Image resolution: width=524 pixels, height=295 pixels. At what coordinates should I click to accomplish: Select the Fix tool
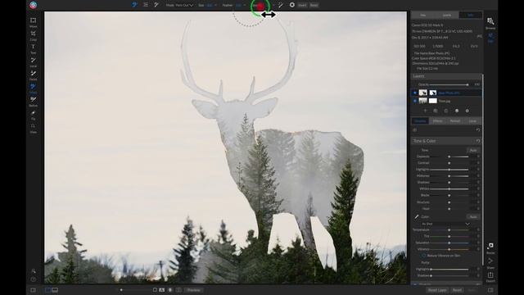point(33,115)
